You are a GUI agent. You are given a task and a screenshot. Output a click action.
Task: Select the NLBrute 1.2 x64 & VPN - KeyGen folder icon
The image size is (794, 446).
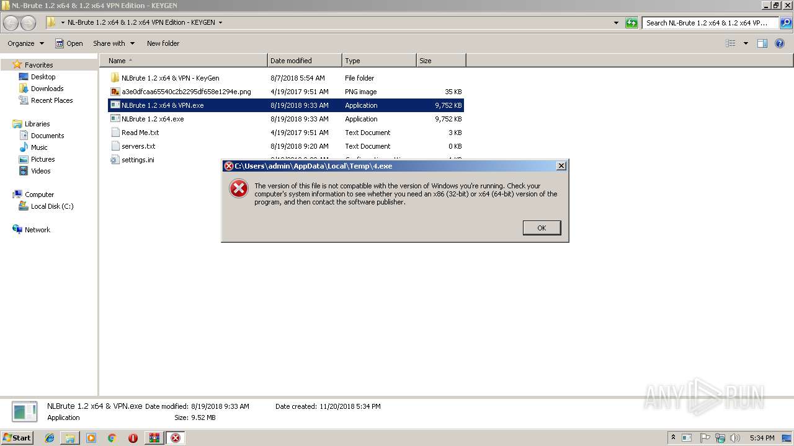coord(115,78)
